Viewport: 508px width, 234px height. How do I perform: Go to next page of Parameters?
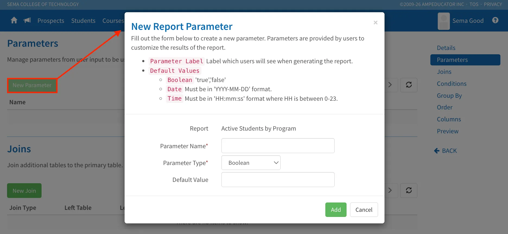391,85
